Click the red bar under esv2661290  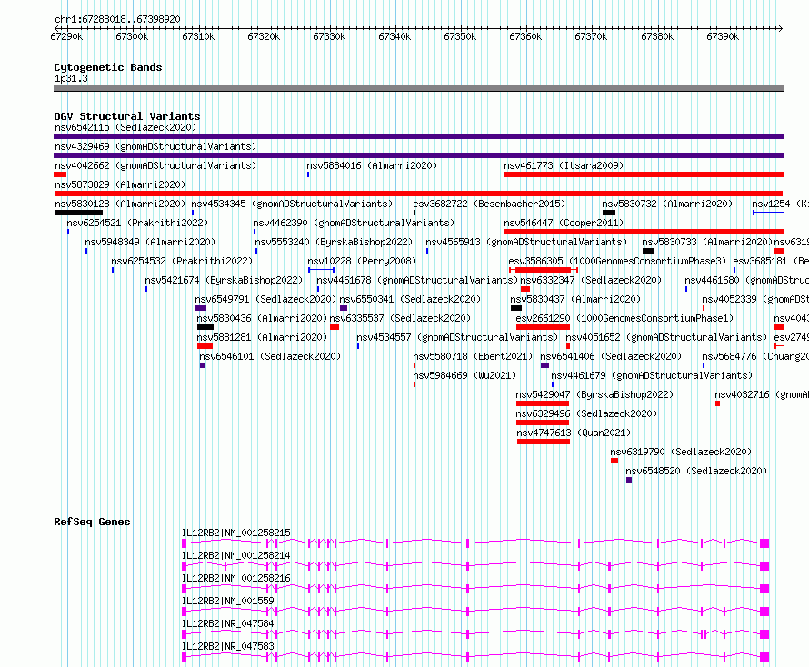pos(543,327)
